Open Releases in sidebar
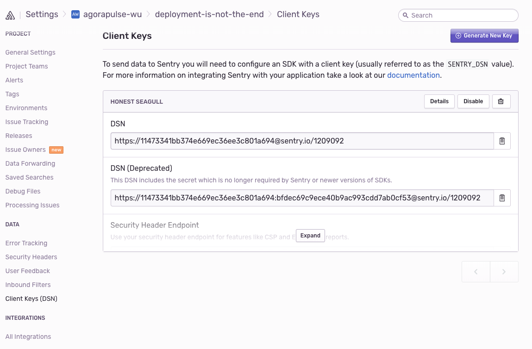 (19, 136)
